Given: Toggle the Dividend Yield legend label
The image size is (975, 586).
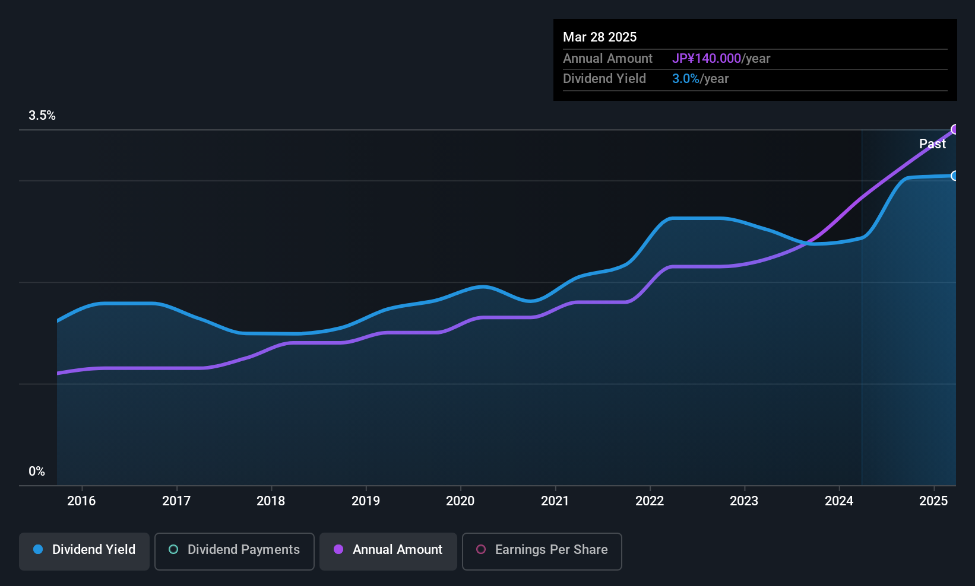Looking at the screenshot, I should [x=94, y=550].
